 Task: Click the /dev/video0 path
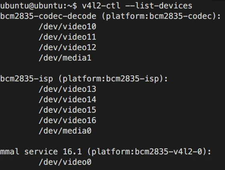click(x=65, y=162)
